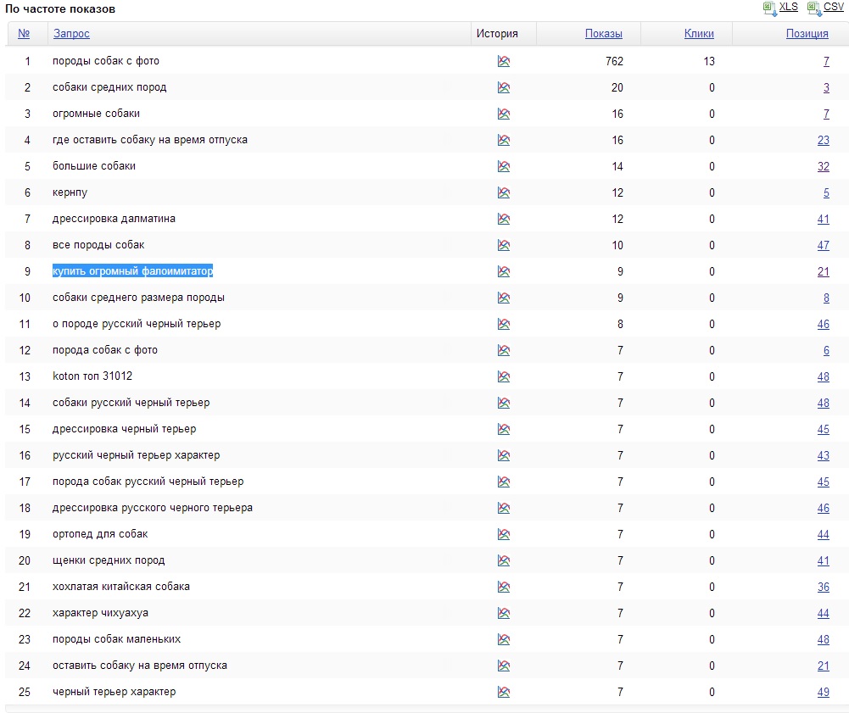Sort table by Запрос column
This screenshot has width=849, height=713.
(x=71, y=34)
